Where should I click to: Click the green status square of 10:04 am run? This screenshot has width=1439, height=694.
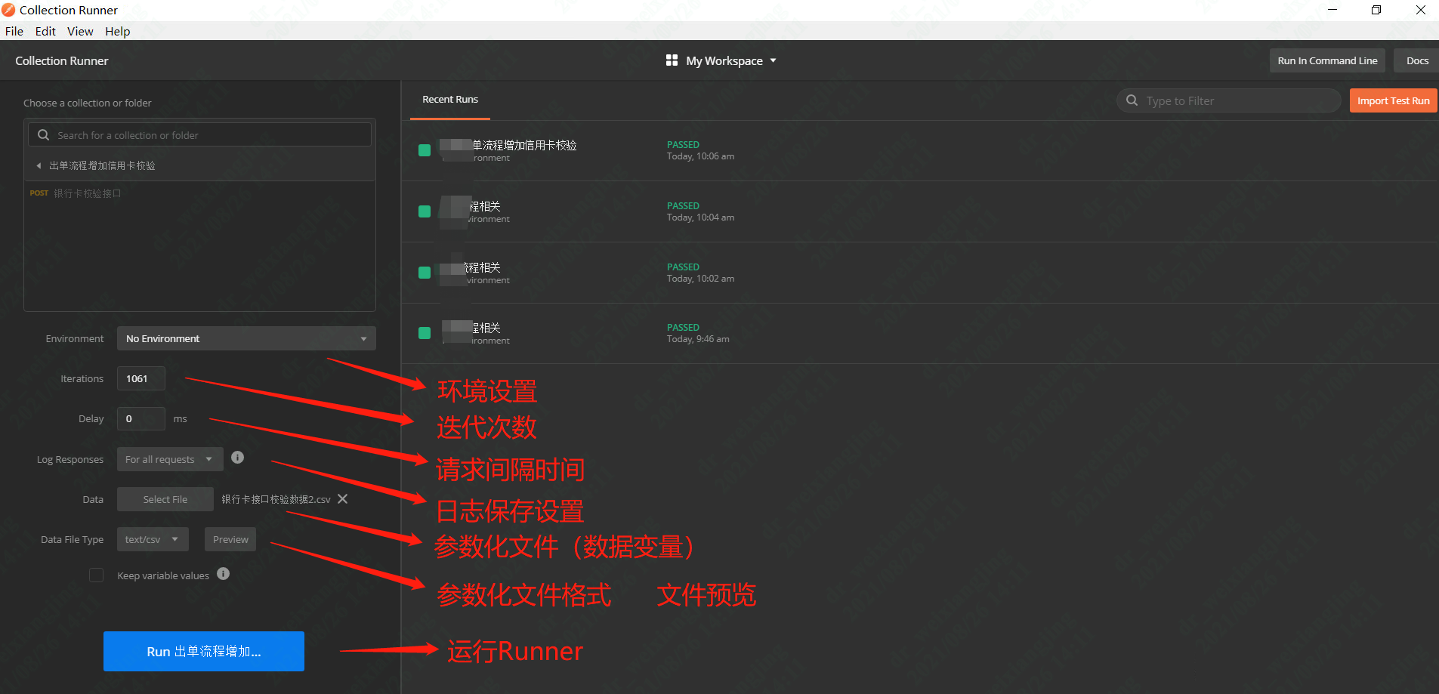(x=425, y=211)
